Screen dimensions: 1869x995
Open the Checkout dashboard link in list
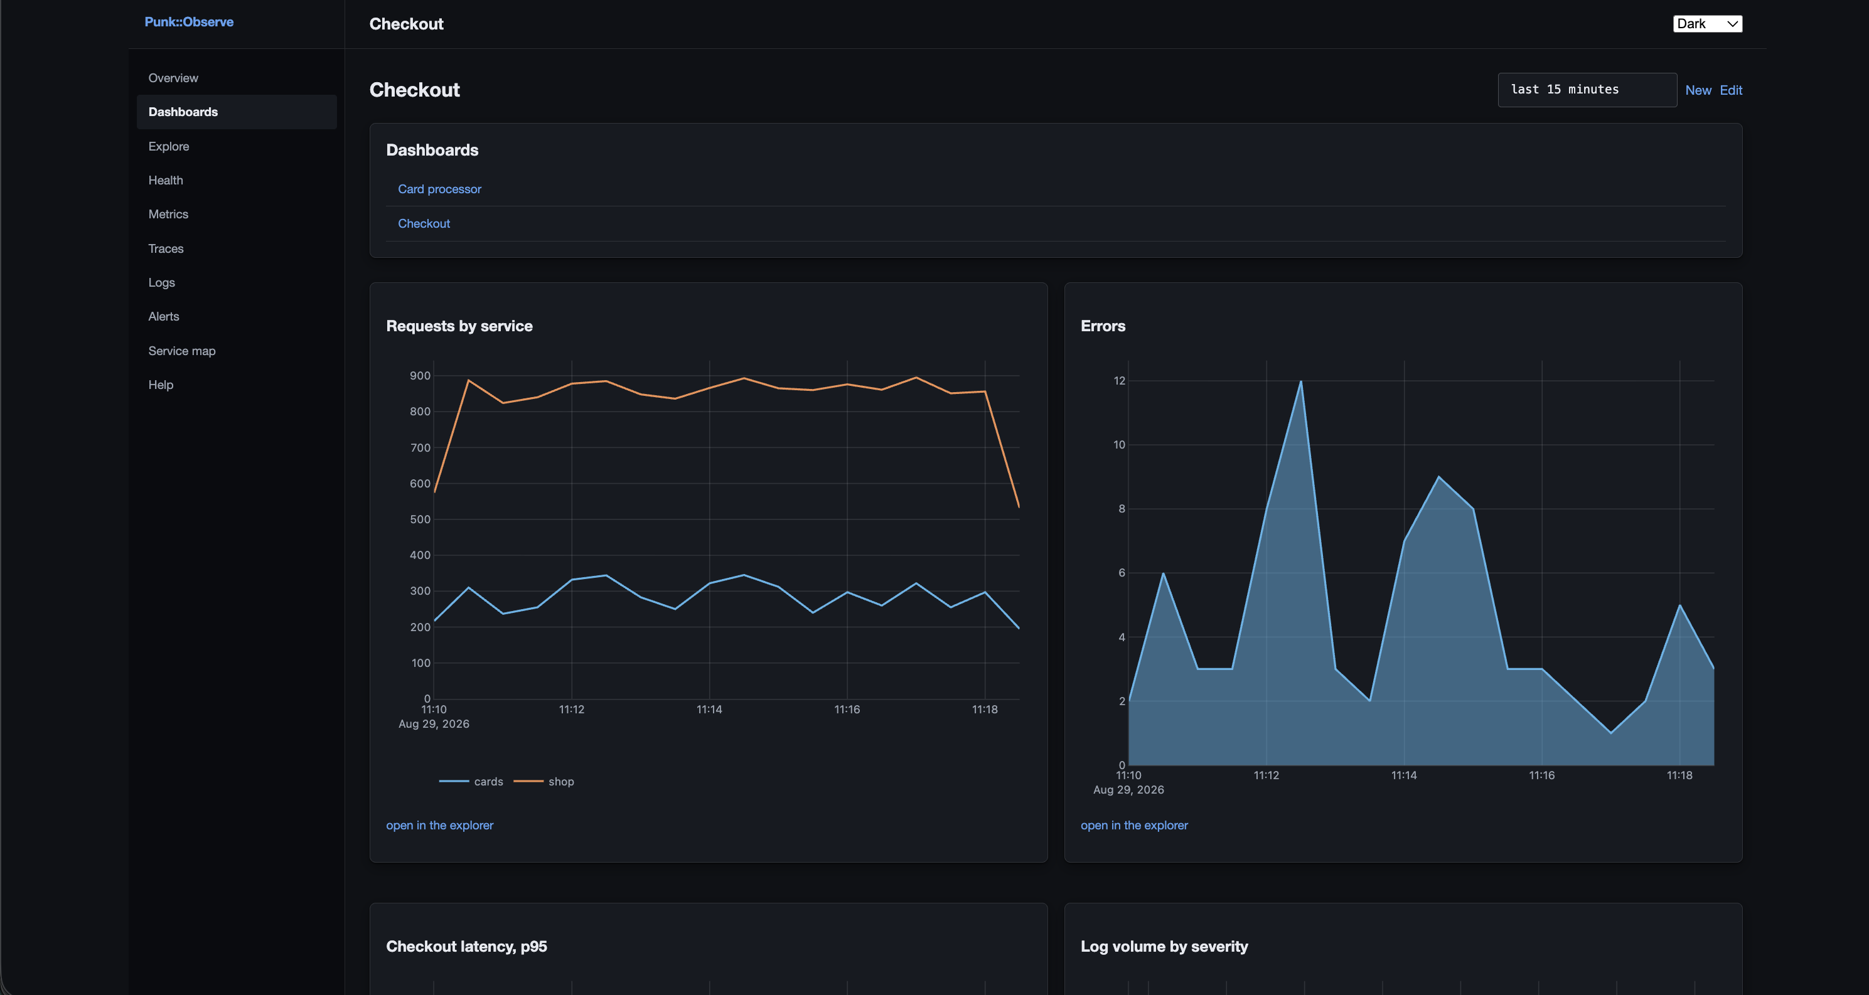pyautogui.click(x=424, y=223)
